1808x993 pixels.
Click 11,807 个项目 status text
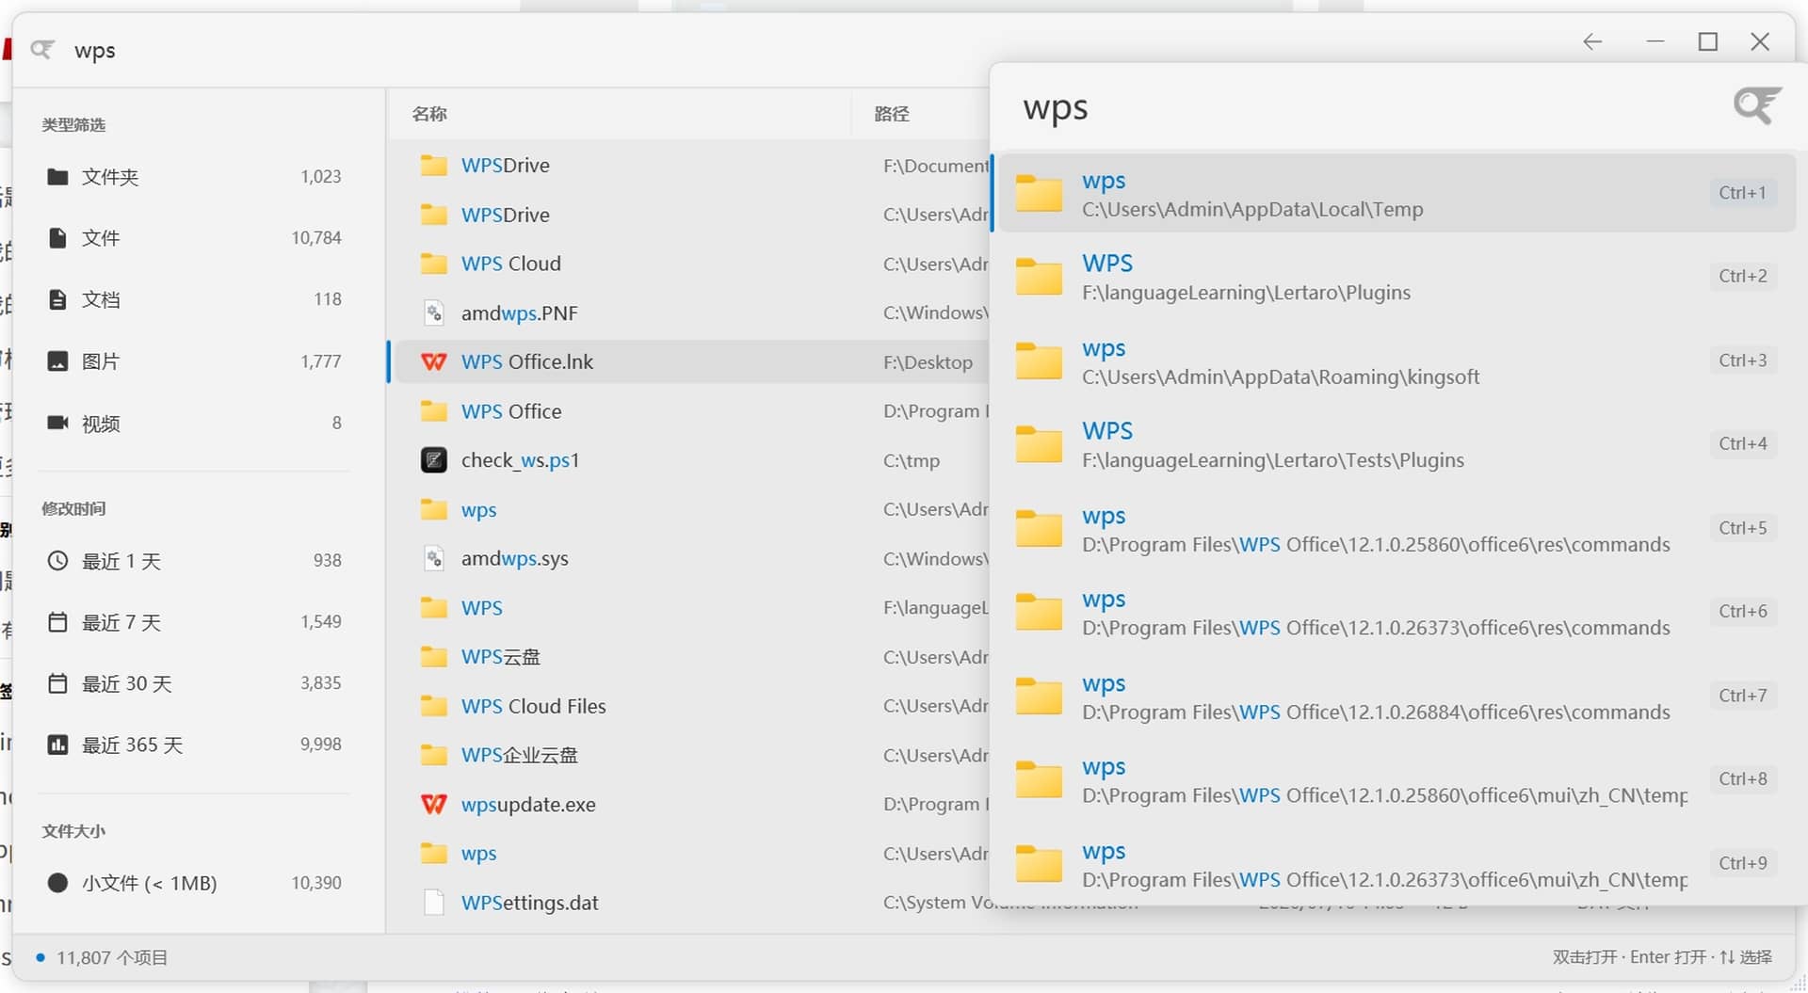tap(111, 957)
